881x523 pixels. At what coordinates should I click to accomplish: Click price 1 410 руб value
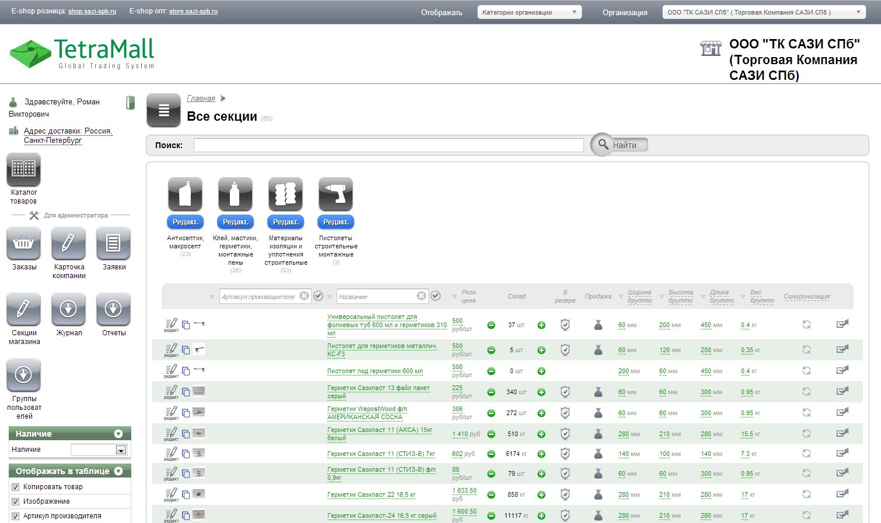point(466,434)
